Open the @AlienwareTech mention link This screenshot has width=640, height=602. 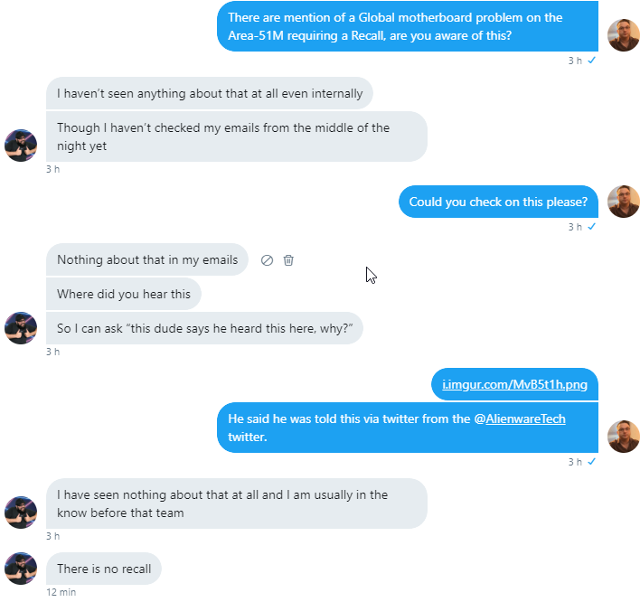point(520,419)
